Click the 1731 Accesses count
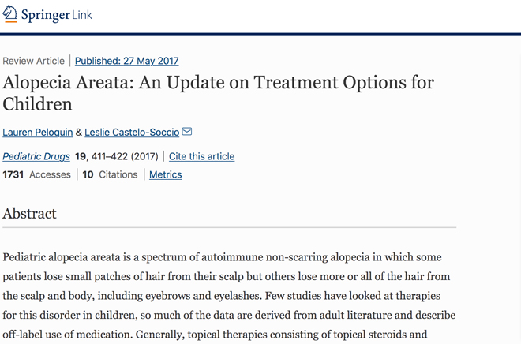 (x=36, y=174)
